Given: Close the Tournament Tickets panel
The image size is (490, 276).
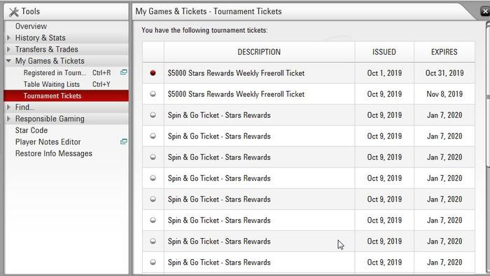Looking at the screenshot, I should (x=485, y=12).
